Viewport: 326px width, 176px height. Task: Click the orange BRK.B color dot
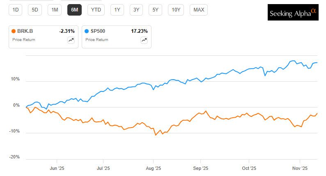pyautogui.click(x=14, y=31)
